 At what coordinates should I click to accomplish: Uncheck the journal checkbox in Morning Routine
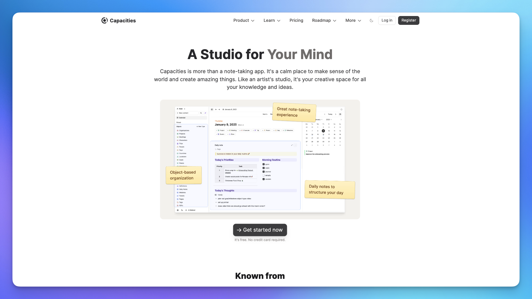264,172
